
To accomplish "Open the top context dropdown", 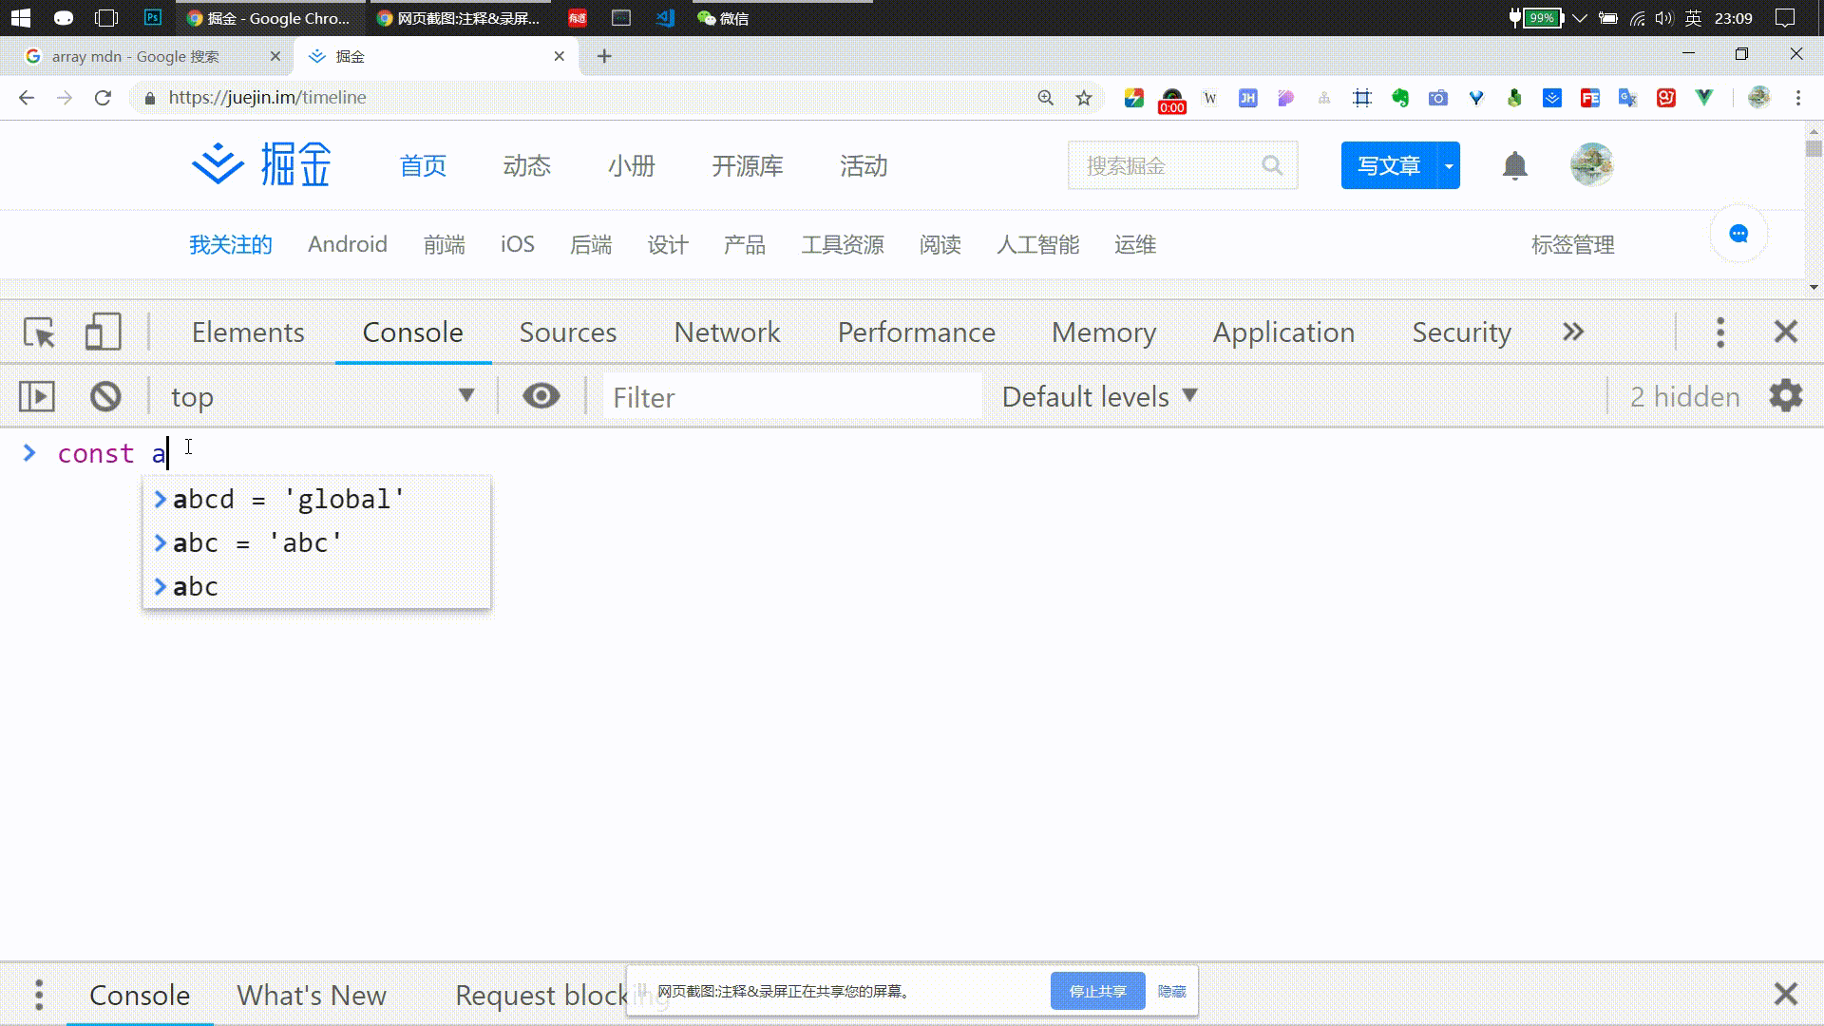I will click(323, 396).
